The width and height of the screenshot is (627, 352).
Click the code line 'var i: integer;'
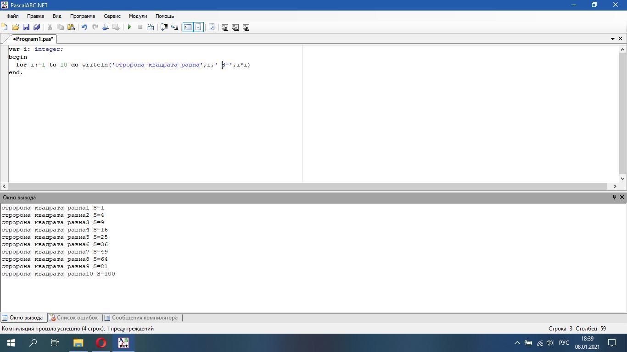(36, 49)
